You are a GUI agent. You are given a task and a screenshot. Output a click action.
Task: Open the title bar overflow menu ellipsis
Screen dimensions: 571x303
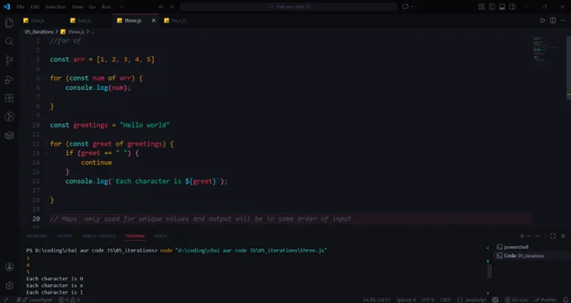coord(121,7)
